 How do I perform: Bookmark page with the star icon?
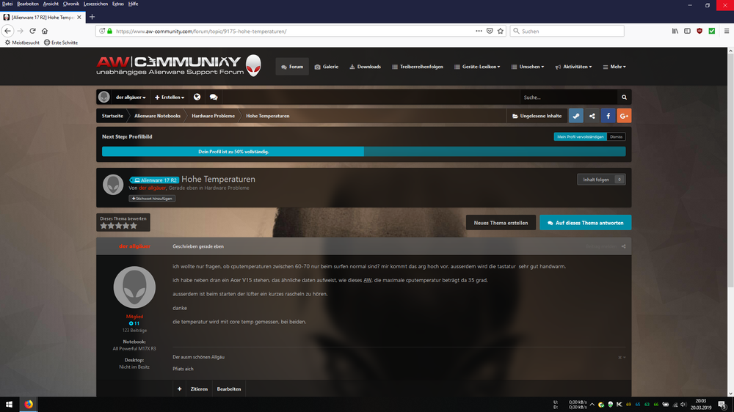tap(501, 31)
